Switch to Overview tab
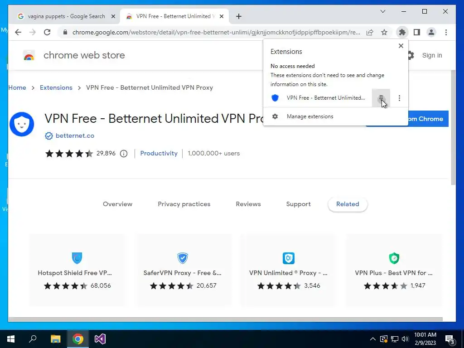Image resolution: width=464 pixels, height=348 pixels. pos(117,204)
